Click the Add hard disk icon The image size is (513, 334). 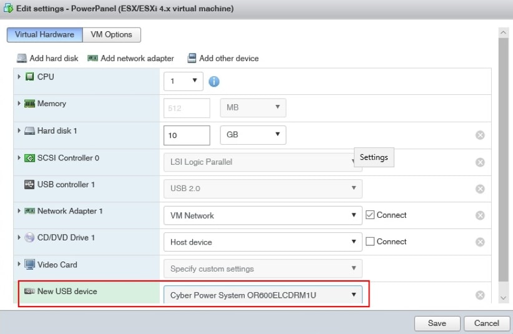(x=22, y=58)
